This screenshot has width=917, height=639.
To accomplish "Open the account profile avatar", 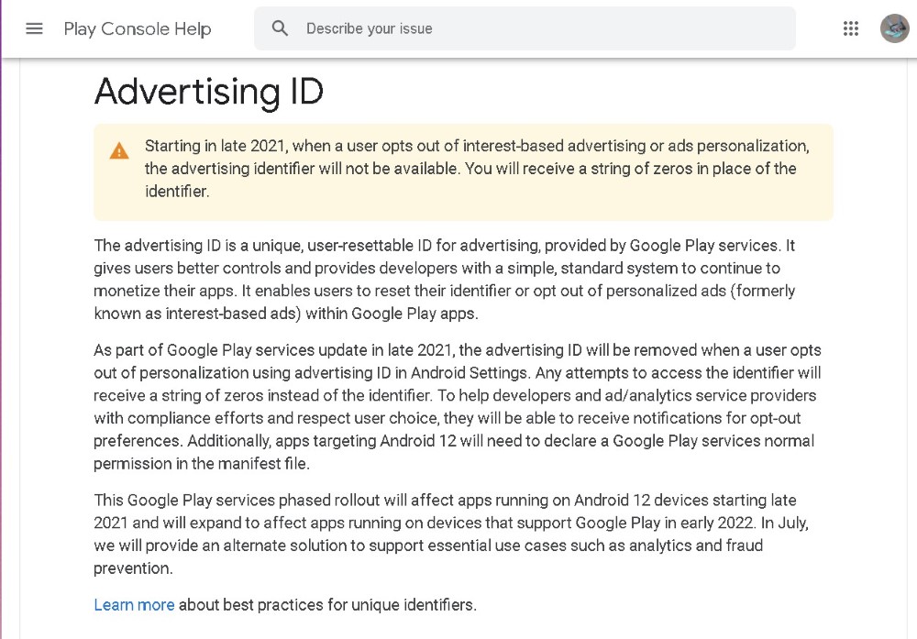I will [894, 28].
